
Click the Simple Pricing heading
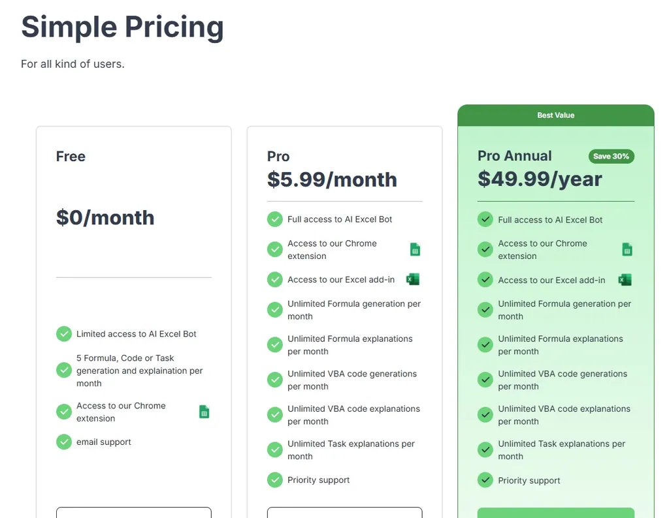(x=123, y=27)
